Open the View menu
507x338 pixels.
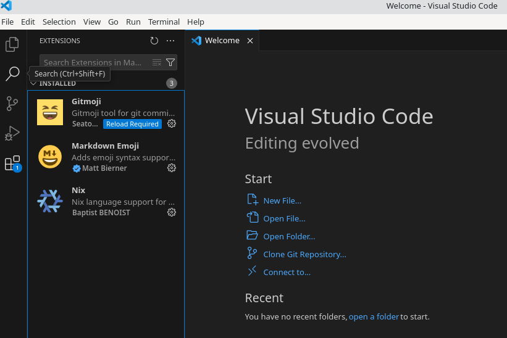point(92,22)
